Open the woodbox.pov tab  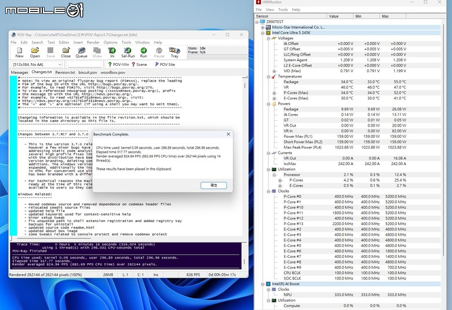pyautogui.click(x=113, y=72)
